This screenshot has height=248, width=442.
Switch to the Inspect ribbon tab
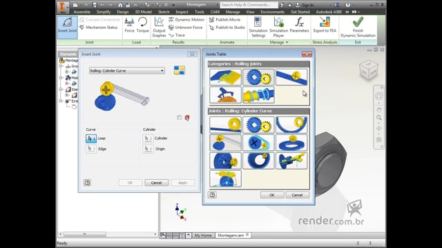coord(182,12)
